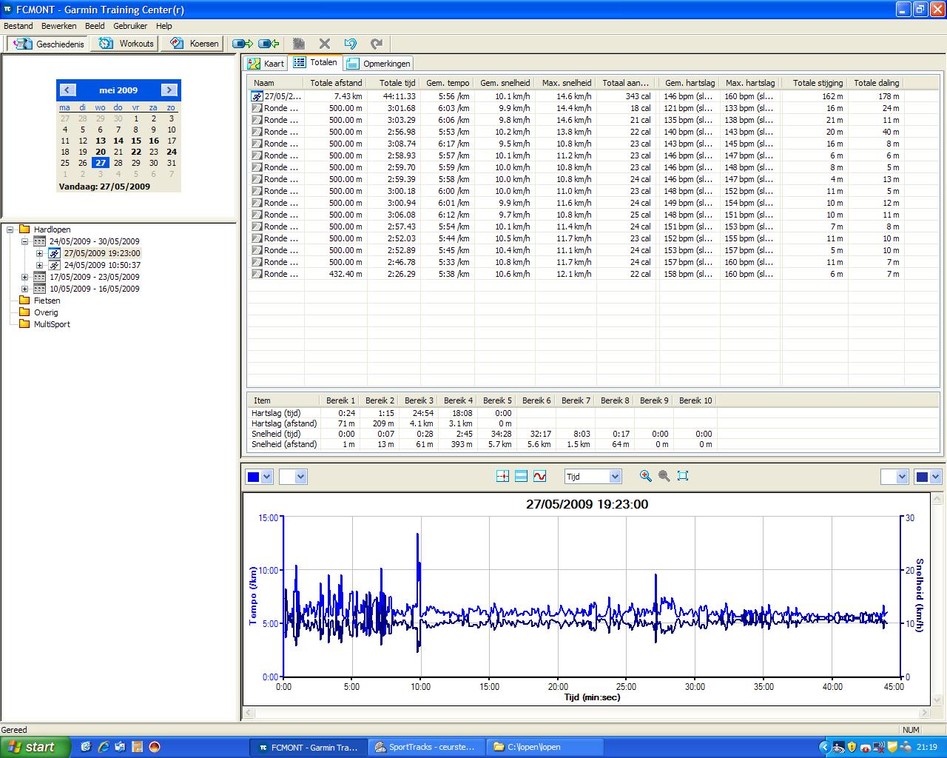Switch to the Opmerkingen tab
Screen dimensions: 947x758
point(378,64)
